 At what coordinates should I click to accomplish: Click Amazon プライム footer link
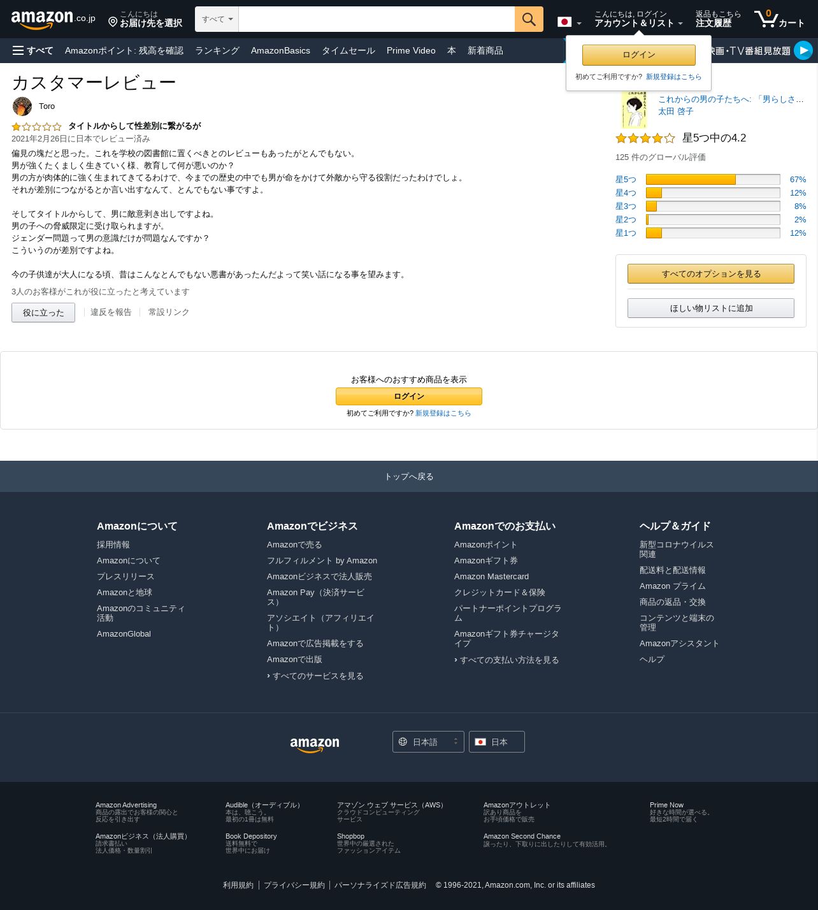click(672, 586)
